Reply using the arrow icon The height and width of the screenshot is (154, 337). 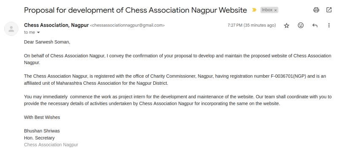315,26
